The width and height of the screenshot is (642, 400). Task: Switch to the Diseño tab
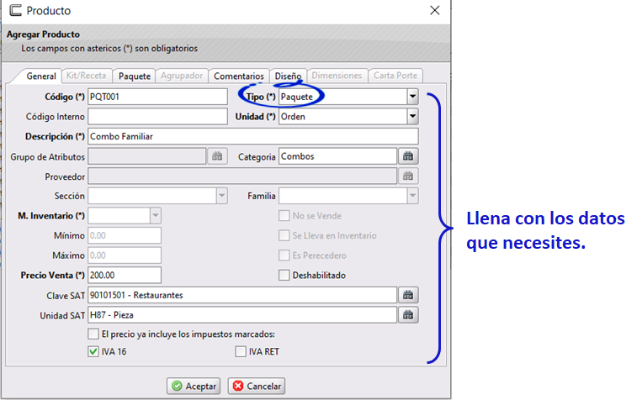click(x=288, y=76)
